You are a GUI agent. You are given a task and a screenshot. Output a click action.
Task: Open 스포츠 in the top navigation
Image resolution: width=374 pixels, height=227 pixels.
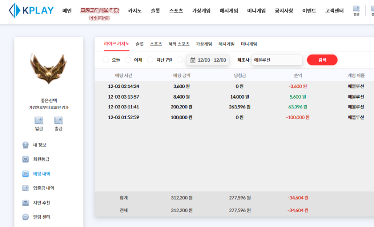pos(176,11)
